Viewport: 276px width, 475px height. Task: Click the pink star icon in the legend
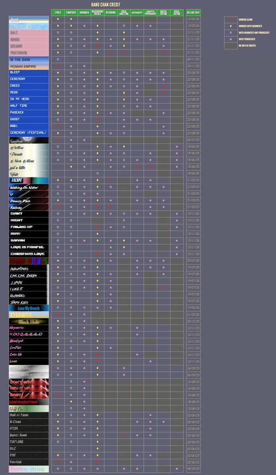(230, 39)
